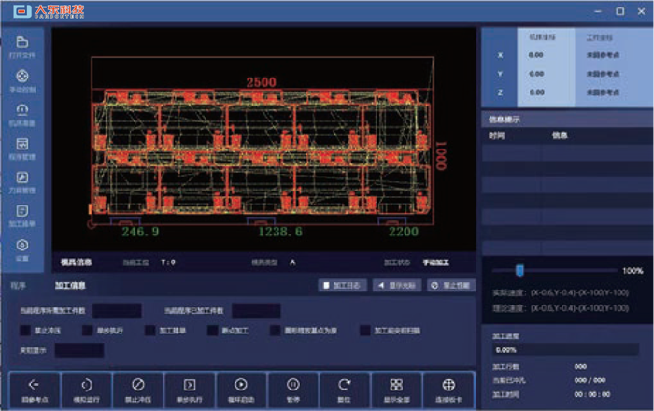
Task: Open 刀具管理 tool management
Action: (22, 181)
